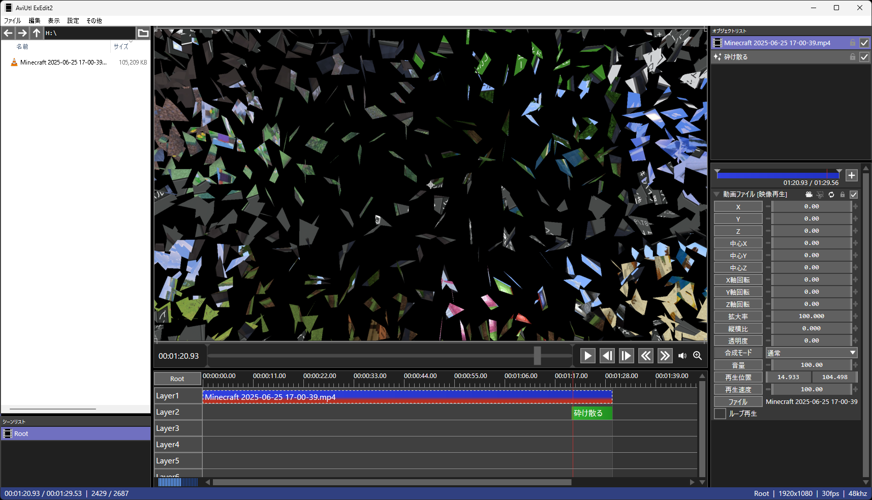Enable the ループ再生 checkbox
This screenshot has width=872, height=500.
[720, 414]
